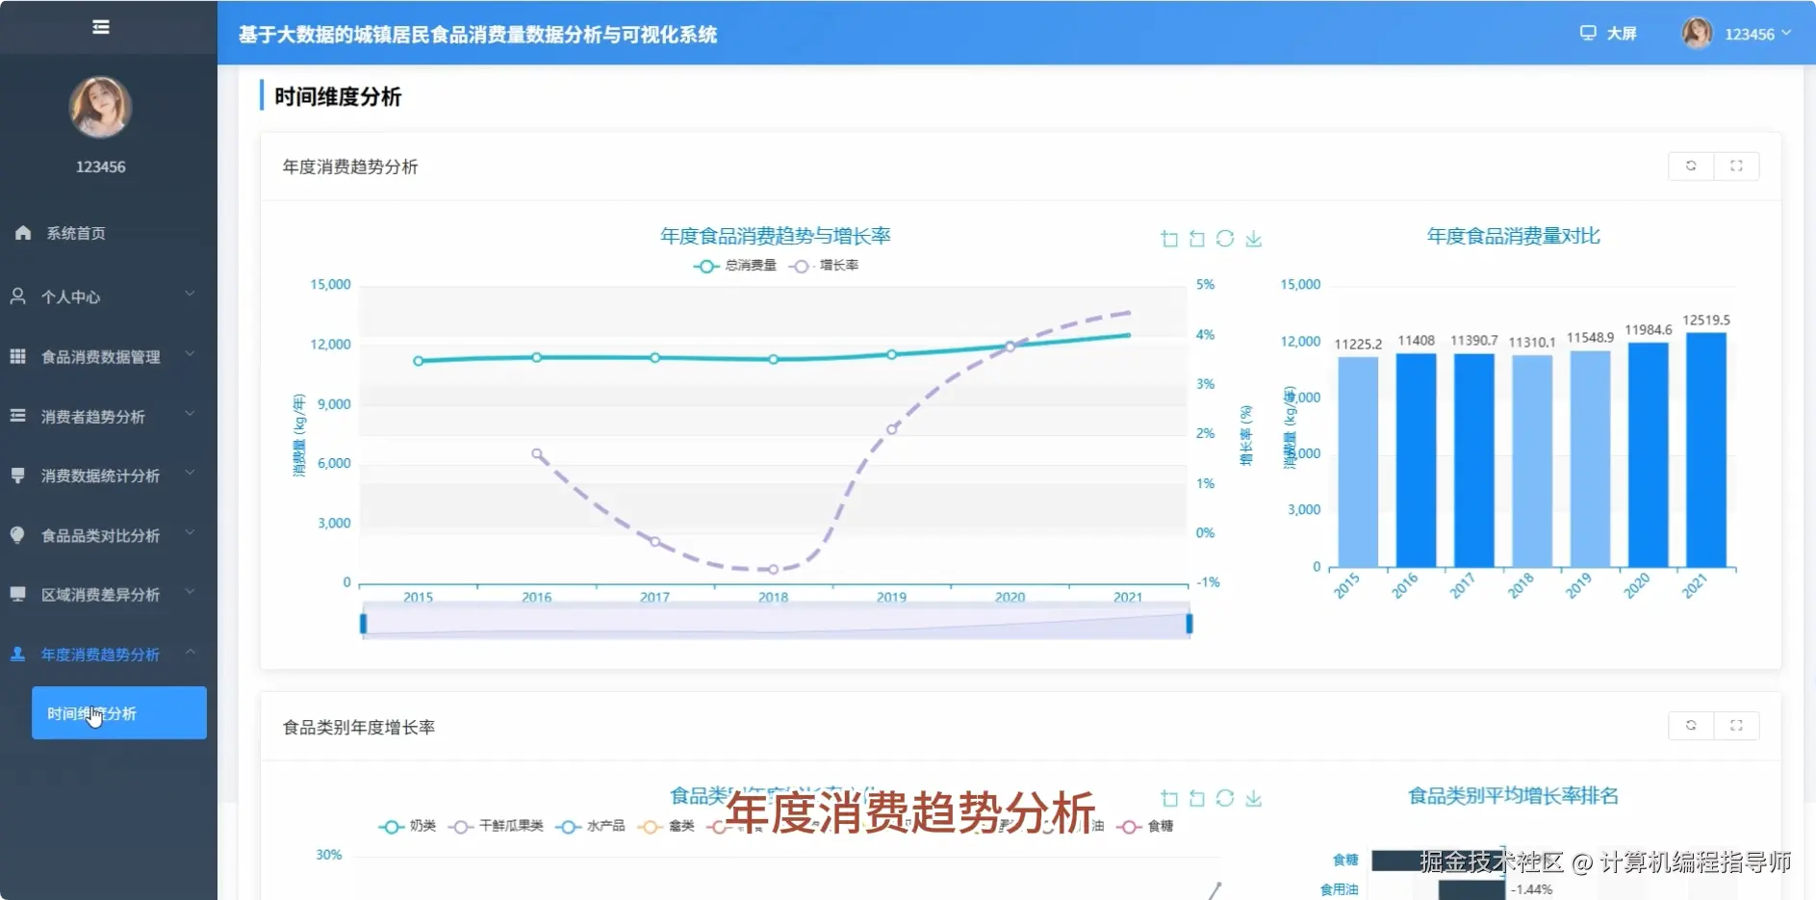Fullscreen the 食品类别年度增长率 panel

[x=1736, y=725]
